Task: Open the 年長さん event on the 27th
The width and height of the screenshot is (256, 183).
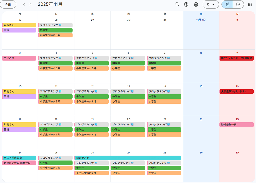Action: click(19, 25)
